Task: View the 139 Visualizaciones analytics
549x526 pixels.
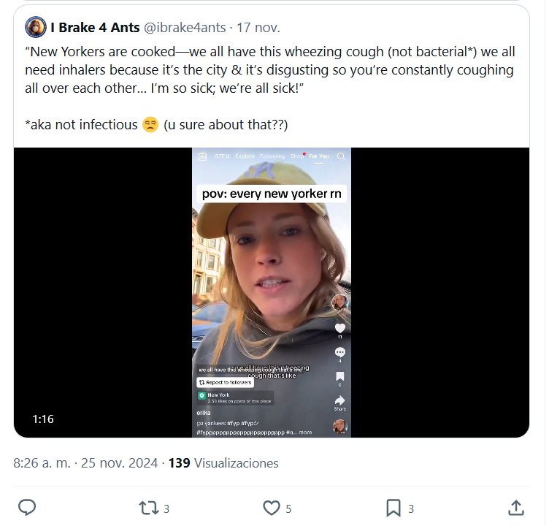Action: [x=223, y=463]
